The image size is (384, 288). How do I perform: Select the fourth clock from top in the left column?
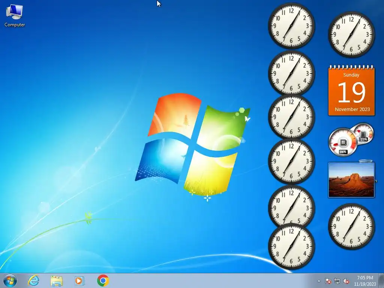291,161
